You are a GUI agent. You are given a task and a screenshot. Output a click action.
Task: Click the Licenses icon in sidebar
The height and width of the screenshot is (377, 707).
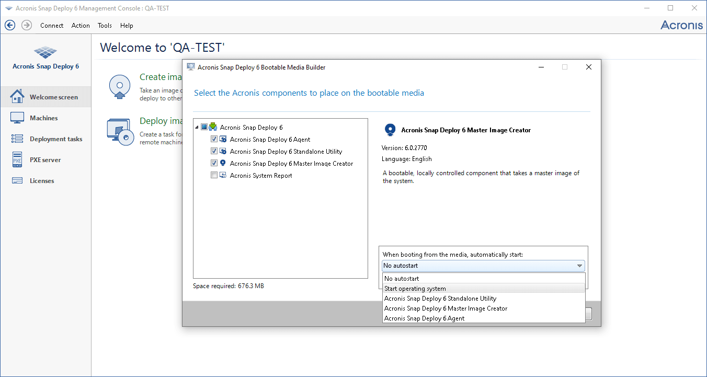coord(17,180)
